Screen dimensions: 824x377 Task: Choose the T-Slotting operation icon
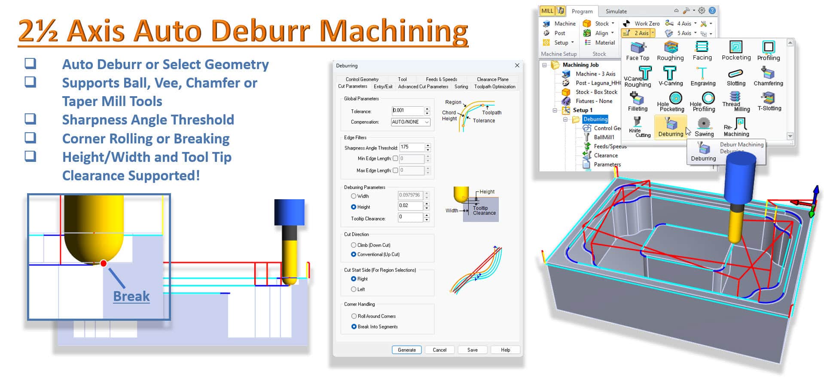tap(769, 102)
